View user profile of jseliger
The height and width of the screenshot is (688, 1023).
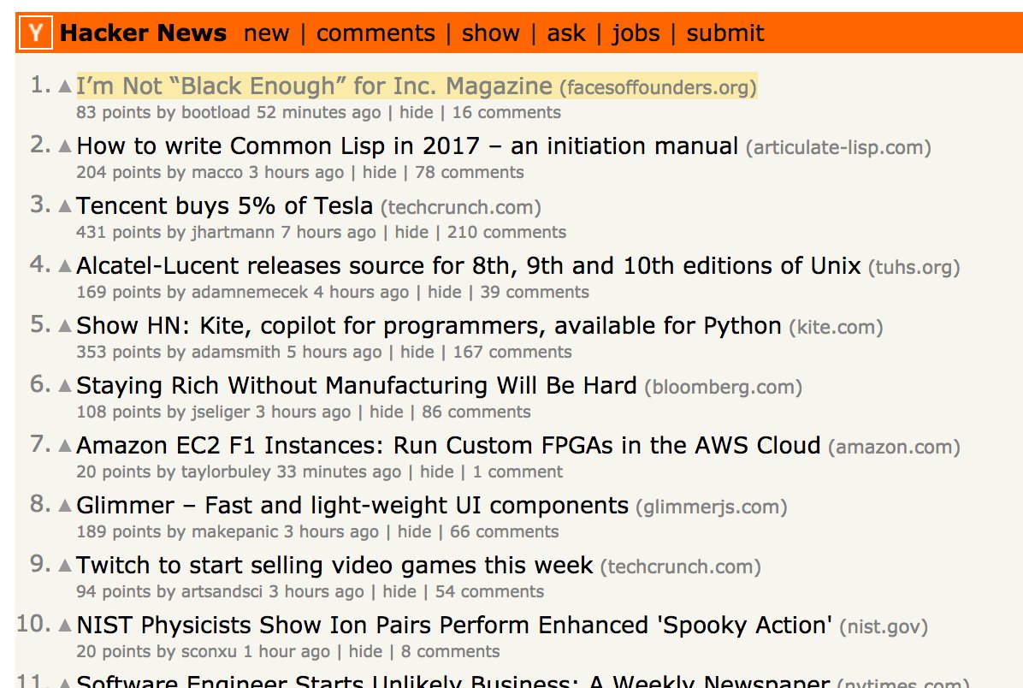click(221, 412)
